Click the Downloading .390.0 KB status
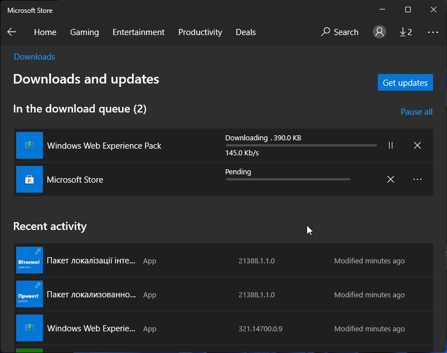The height and width of the screenshot is (353, 447). point(263,138)
